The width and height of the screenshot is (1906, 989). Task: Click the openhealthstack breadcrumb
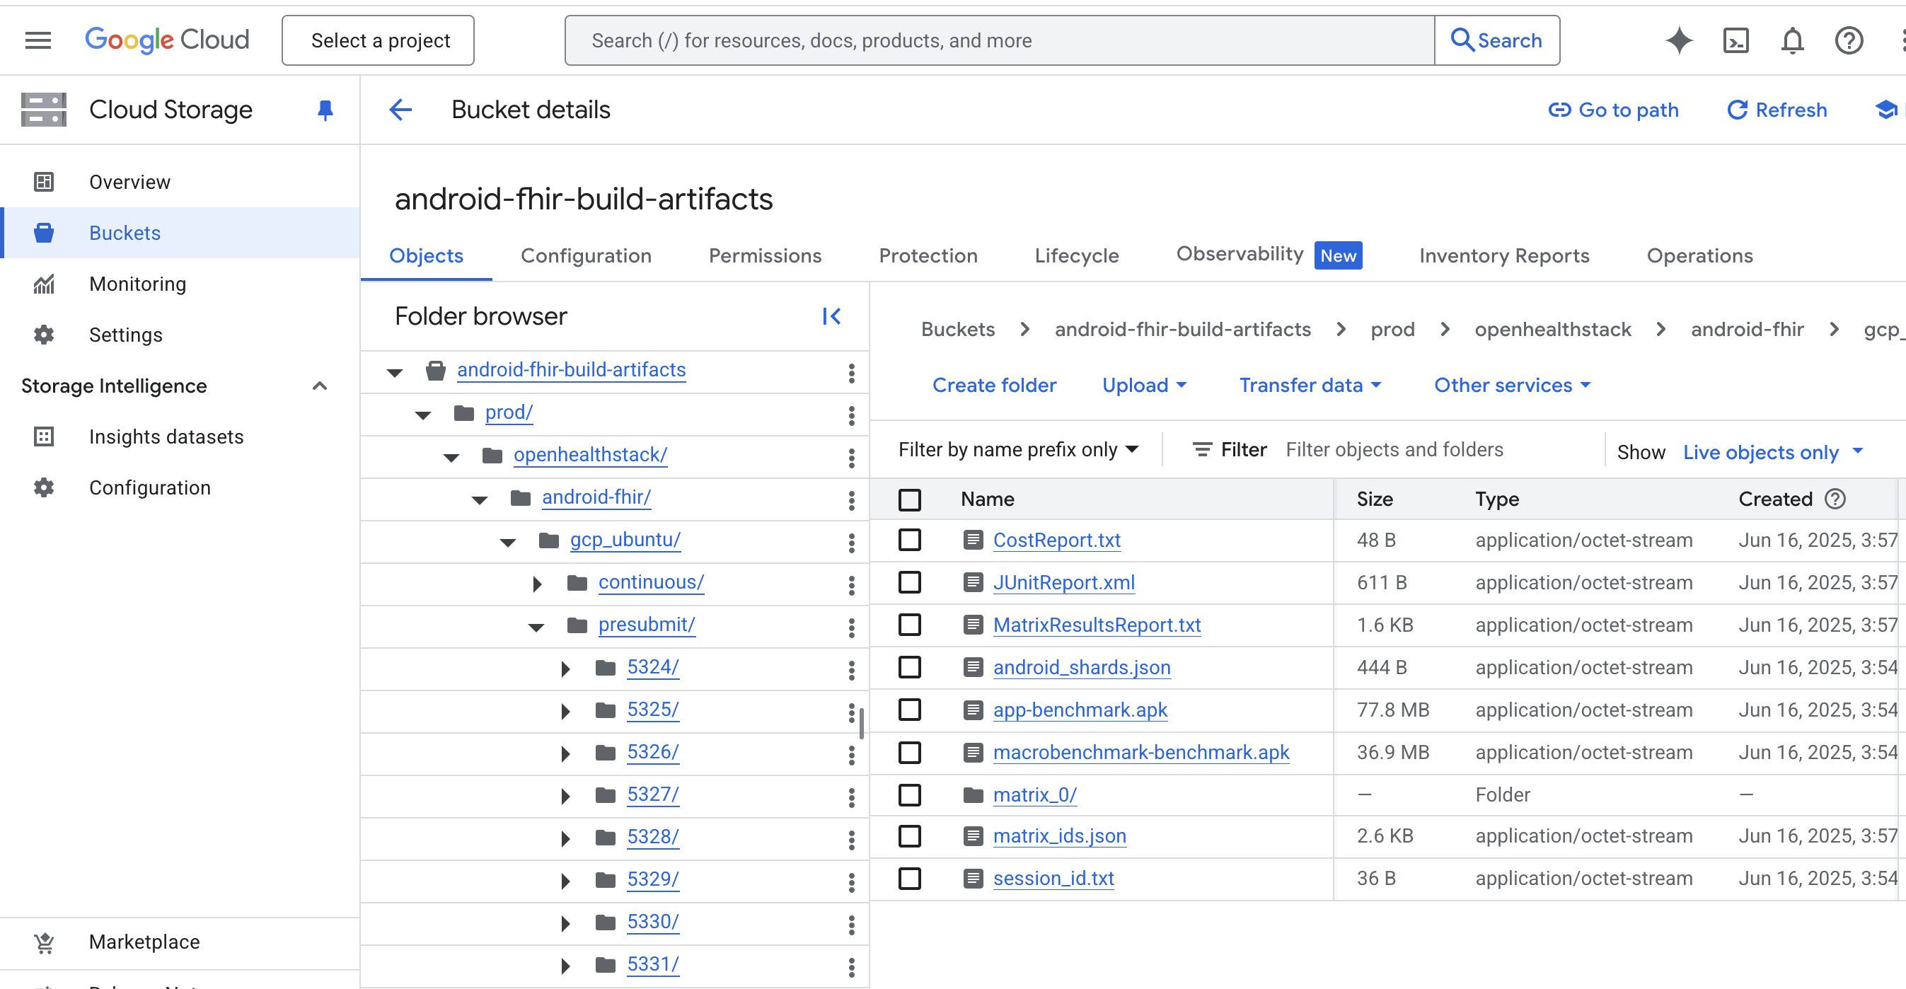[x=1552, y=330]
